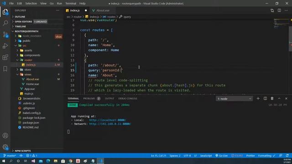The height and width of the screenshot is (164, 292).
Task: Open the Explorer view in activity bar
Action: point(5,12)
